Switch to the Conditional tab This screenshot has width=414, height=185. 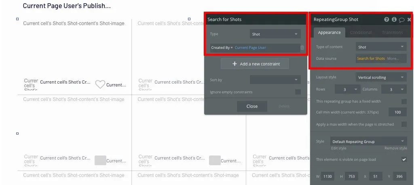click(361, 32)
